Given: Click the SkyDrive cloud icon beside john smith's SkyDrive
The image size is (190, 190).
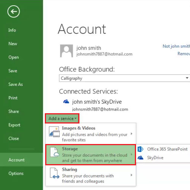Looking at the screenshot, I should pyautogui.click(x=66, y=101).
